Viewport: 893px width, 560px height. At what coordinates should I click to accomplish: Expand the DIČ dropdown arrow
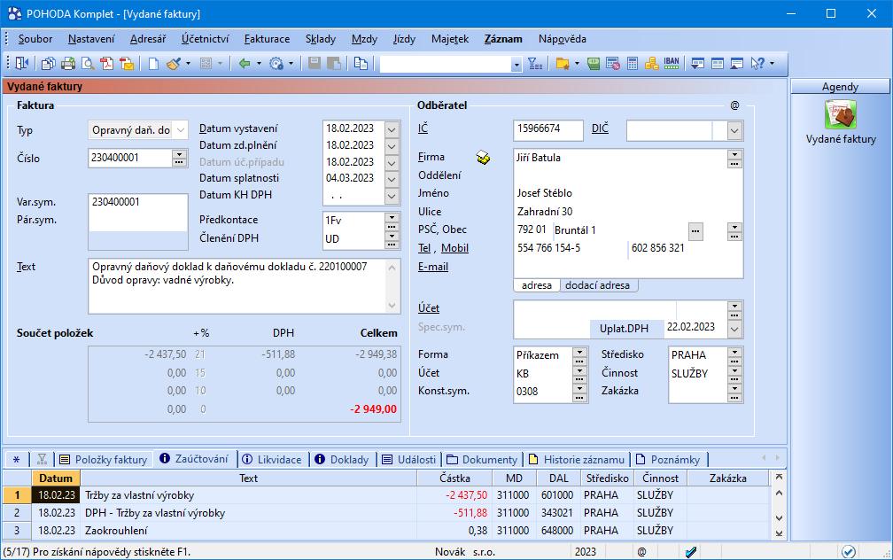point(734,130)
